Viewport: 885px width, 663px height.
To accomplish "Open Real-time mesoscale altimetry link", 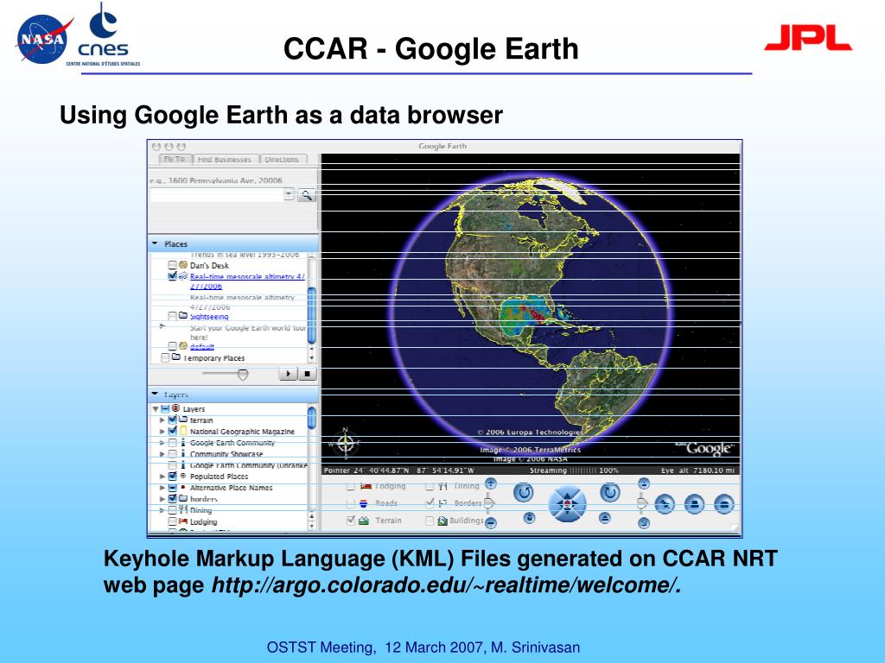I will pos(247,281).
